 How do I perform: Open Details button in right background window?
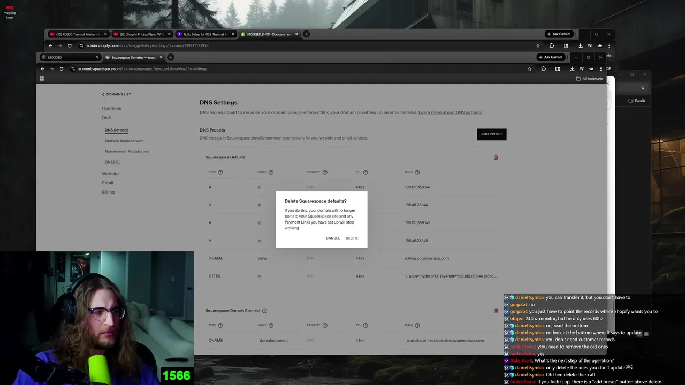click(x=637, y=101)
